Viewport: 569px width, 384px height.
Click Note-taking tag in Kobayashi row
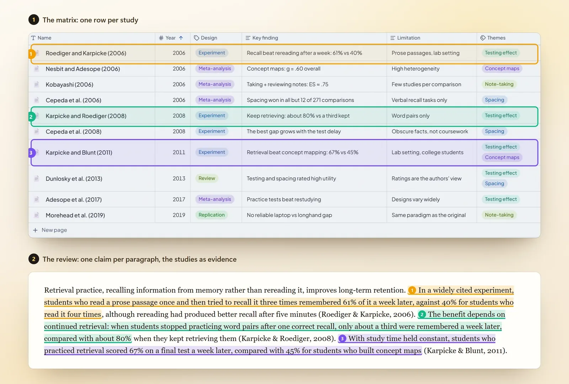click(x=499, y=84)
